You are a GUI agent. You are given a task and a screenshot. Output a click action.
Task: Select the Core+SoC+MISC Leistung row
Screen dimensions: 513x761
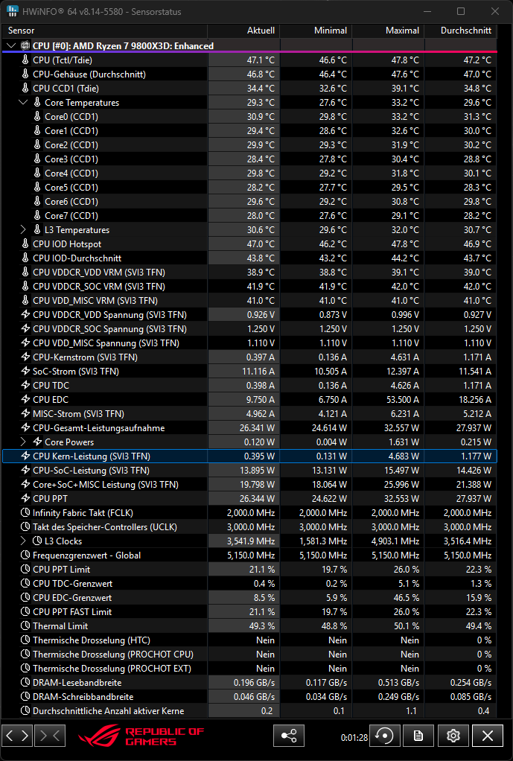pyautogui.click(x=250, y=484)
